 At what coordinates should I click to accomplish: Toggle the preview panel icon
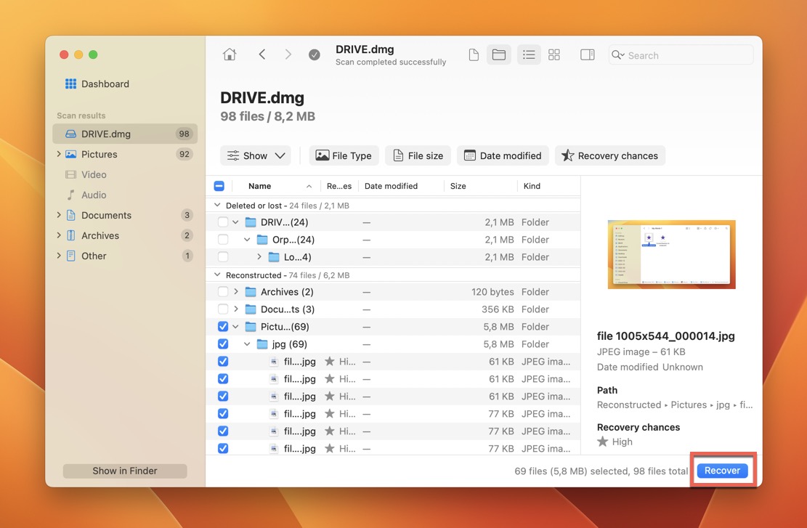588,55
